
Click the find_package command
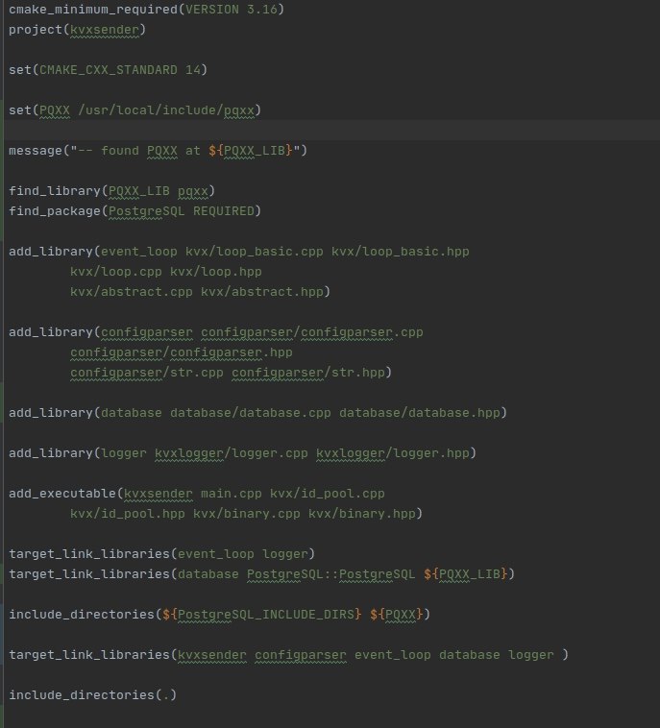pyautogui.click(x=55, y=211)
